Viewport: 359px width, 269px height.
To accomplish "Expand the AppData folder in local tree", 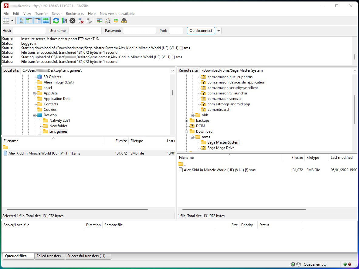I will point(34,94).
